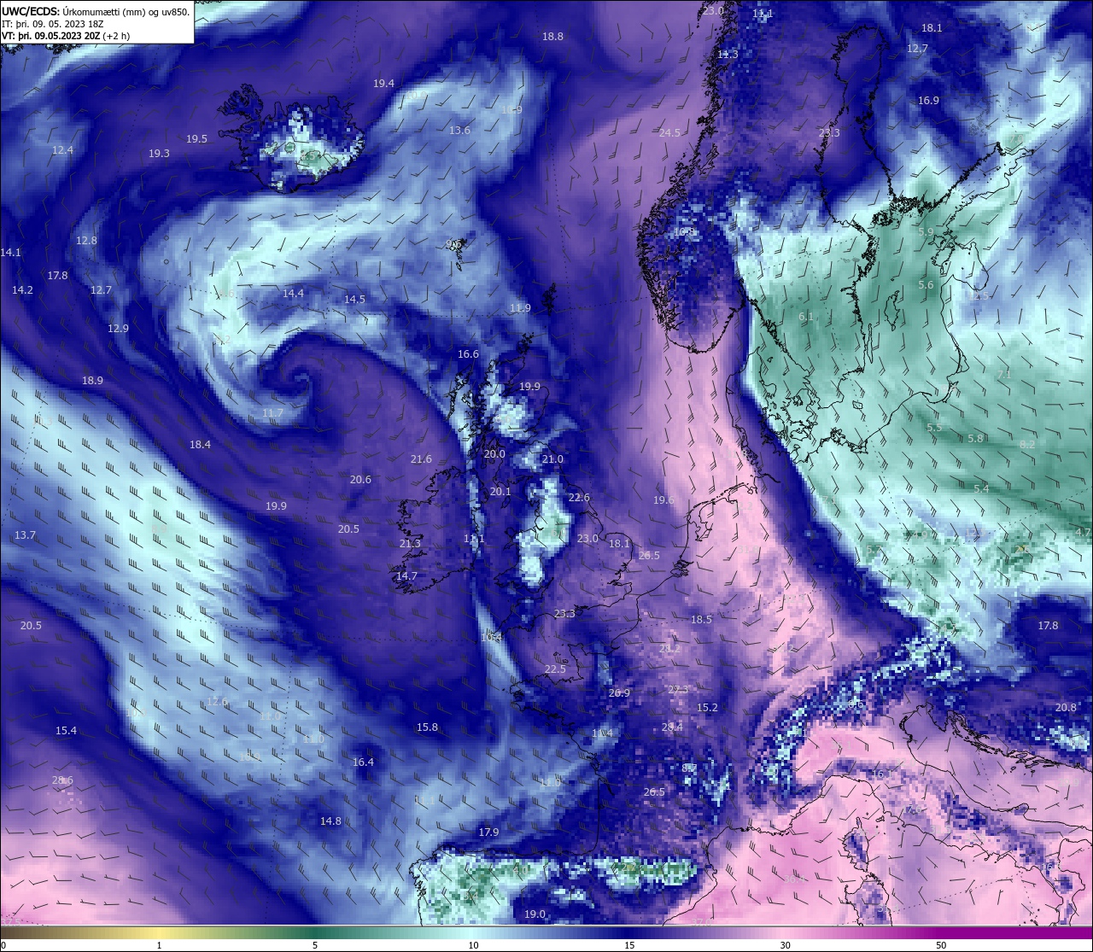The image size is (1093, 952).
Task: Click the map value 12.4
Action: [x=62, y=150]
